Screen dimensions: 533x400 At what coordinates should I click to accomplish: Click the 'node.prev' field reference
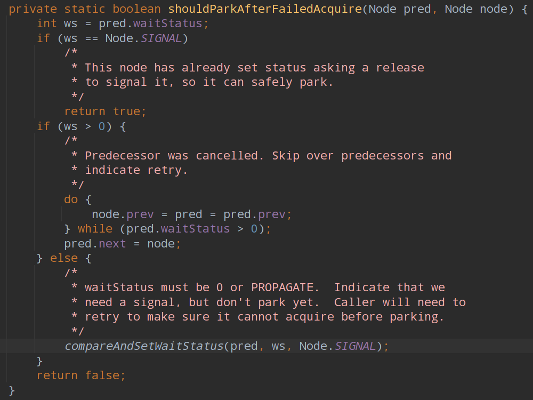pyautogui.click(x=123, y=214)
